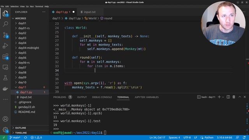Expand the day01 folder
The height and width of the screenshot is (140, 249).
(22, 23)
